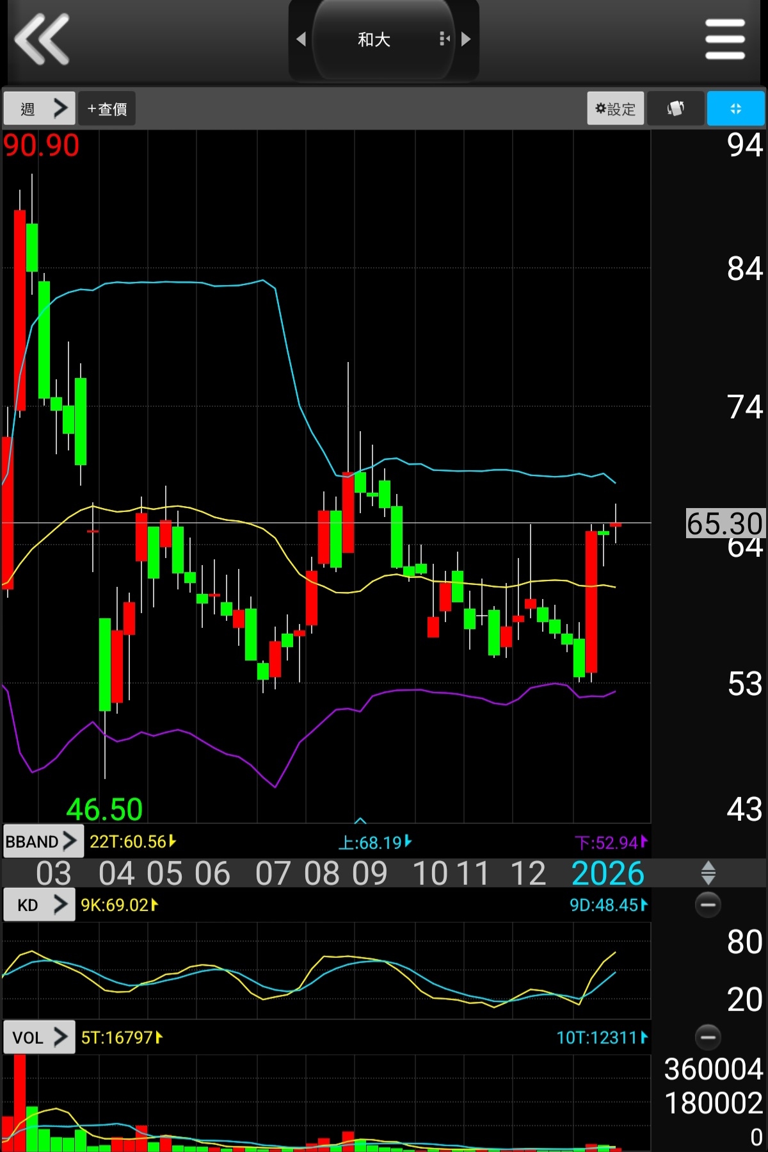Tap the up/down stepper on date axis
Viewport: 768px width, 1152px height.
tap(708, 873)
